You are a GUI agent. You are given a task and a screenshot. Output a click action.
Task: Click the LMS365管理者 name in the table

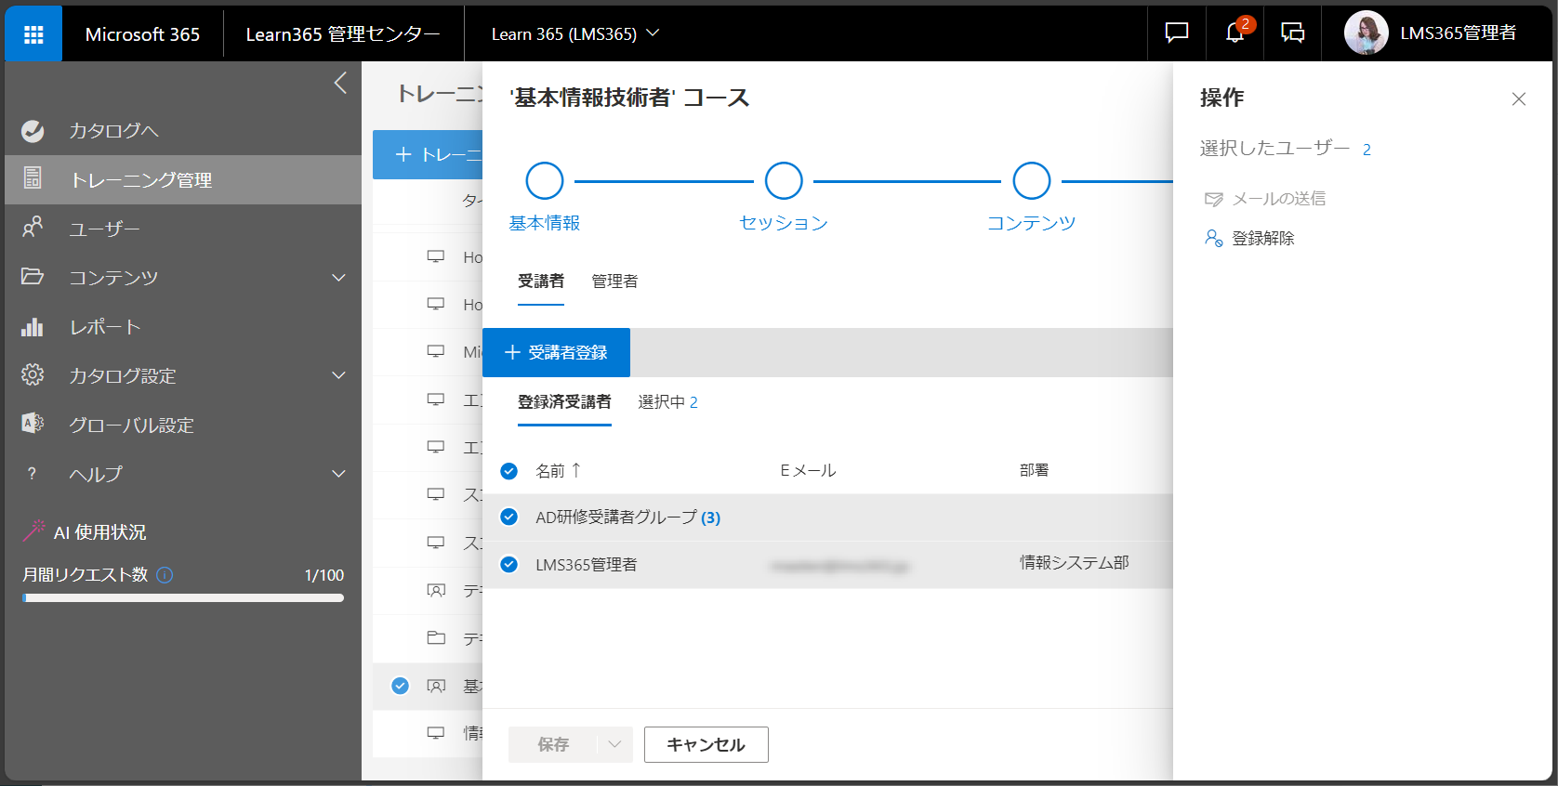click(587, 565)
